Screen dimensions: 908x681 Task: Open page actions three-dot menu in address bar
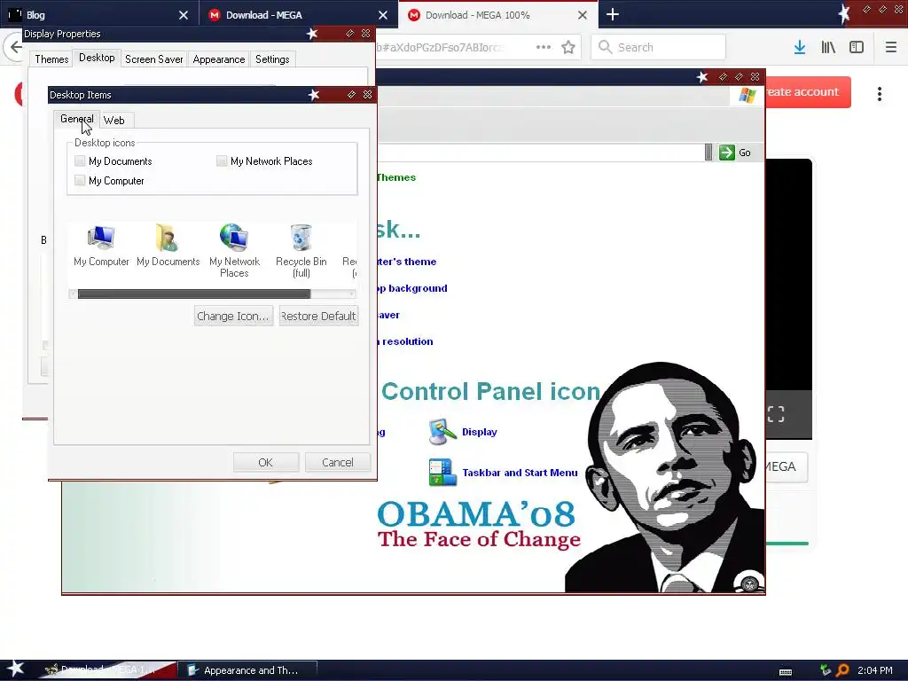coord(544,48)
